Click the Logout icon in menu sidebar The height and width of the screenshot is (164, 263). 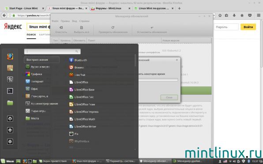pos(10,130)
